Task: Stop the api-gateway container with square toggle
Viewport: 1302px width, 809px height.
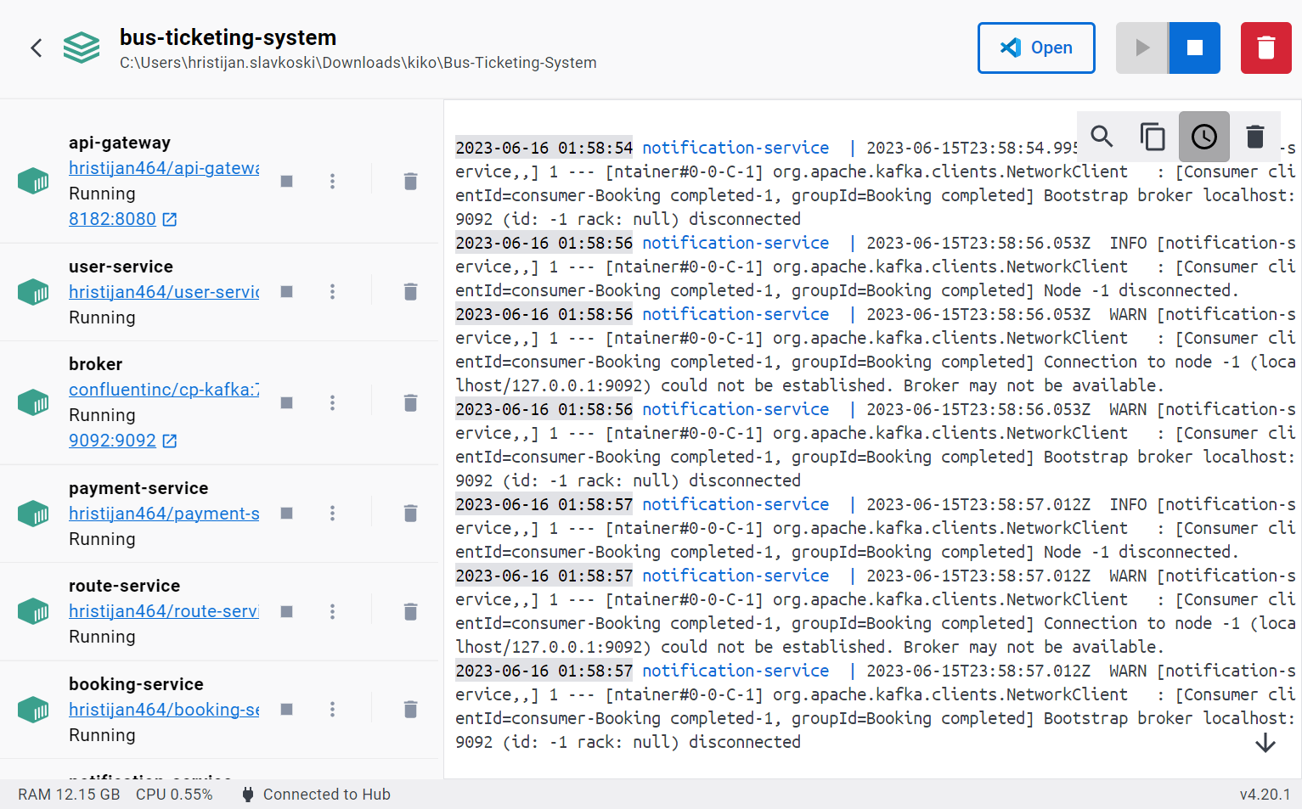Action: tap(286, 181)
